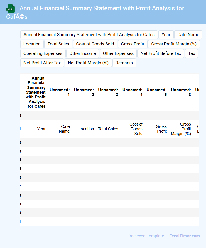The image size is (206, 248).
Task: Click the 'Unnamed: 6' column header
Action: (181, 92)
